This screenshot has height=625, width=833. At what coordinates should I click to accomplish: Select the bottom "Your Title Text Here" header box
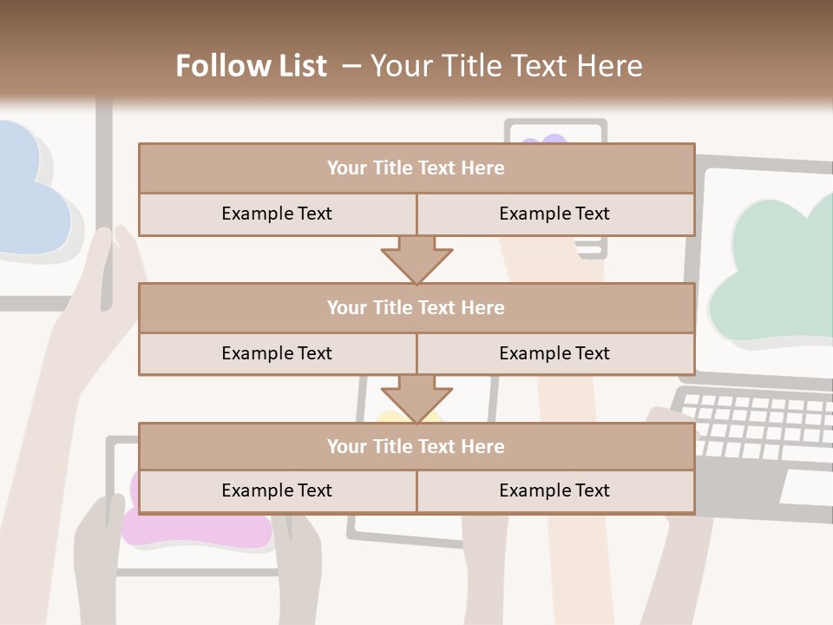pos(416,447)
